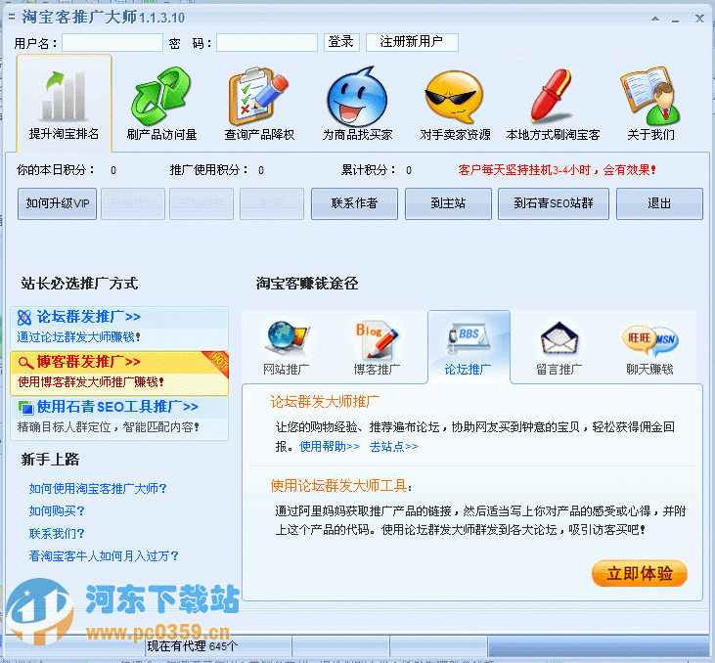The image size is (715, 663).
Task: Click the 退出 exit button
Action: 659,203
